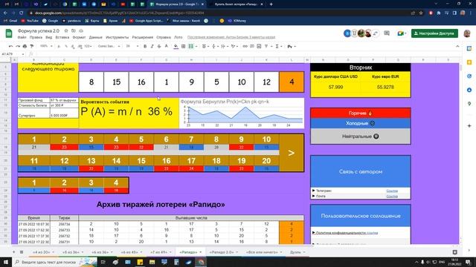
Task: Open the text wrapping dropdown
Action: click(225, 46)
